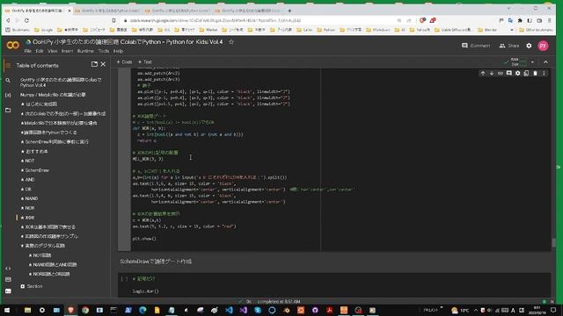The image size is (563, 316).
Task: Open the Command palette sidebar icon
Action: (8, 279)
